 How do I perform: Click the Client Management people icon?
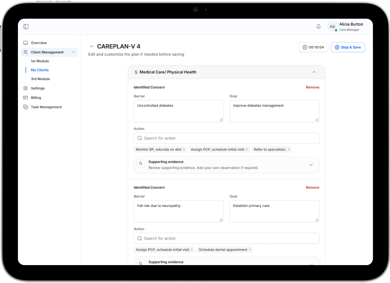[25, 52]
